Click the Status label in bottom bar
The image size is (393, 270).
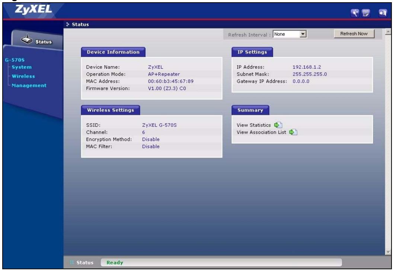tap(85, 263)
